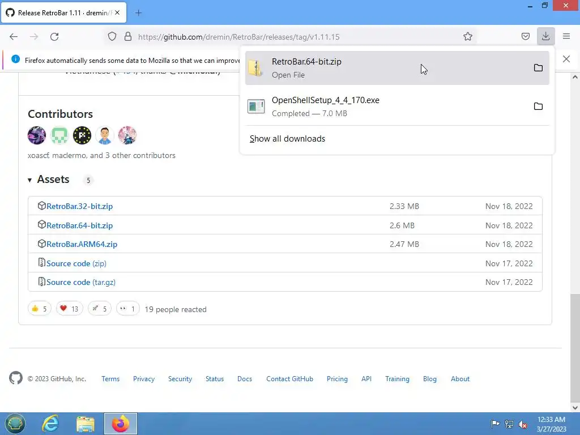Click the cartoon man contributor avatar
Viewport: 580px width, 435px height.
click(105, 135)
